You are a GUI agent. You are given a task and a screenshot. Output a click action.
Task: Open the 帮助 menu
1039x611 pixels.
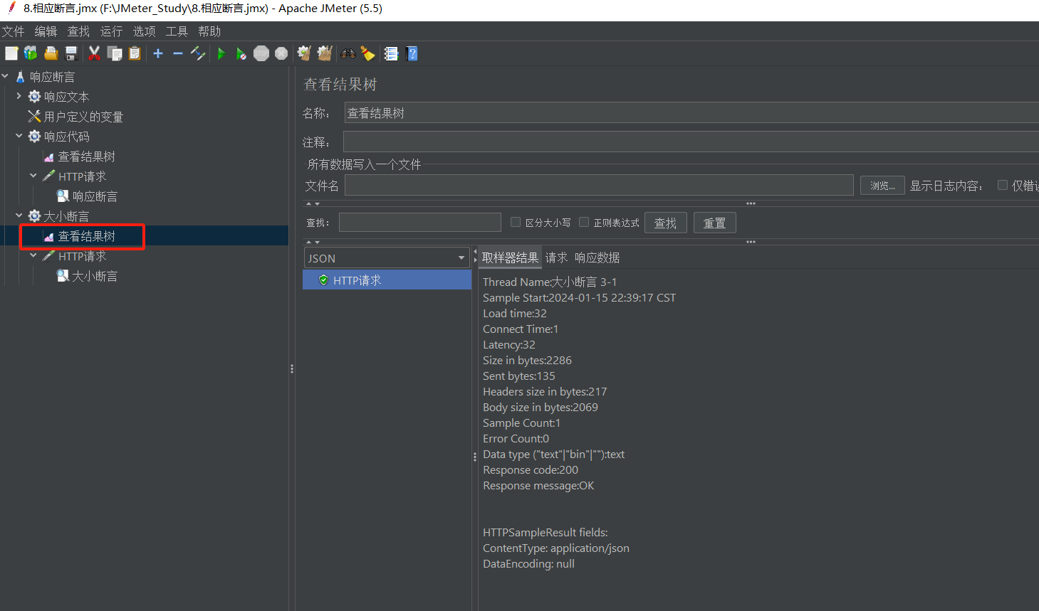209,31
